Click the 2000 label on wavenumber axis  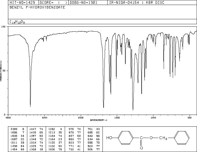pyautogui.click(x=81, y=118)
